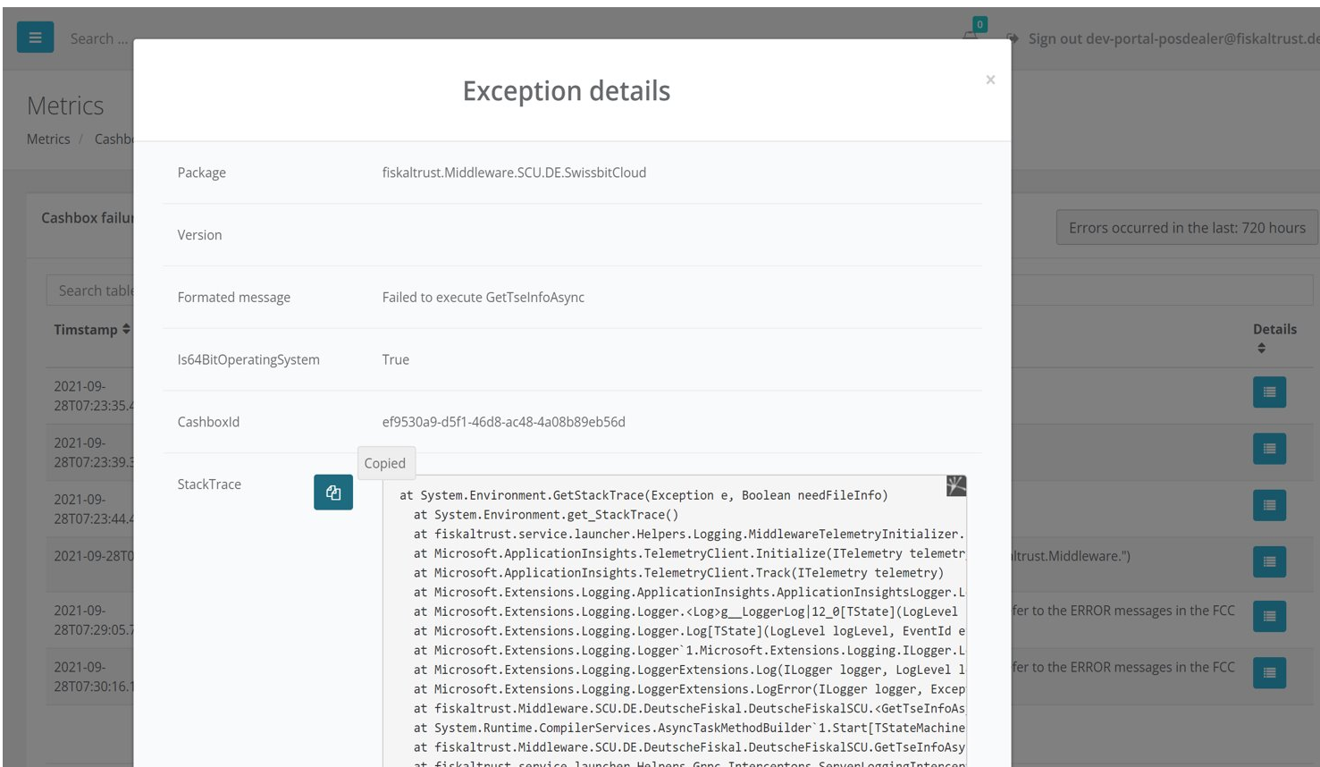Image resolution: width=1320 pixels, height=767 pixels.
Task: Sign out dev-portal-posdealer account
Action: (x=1173, y=38)
